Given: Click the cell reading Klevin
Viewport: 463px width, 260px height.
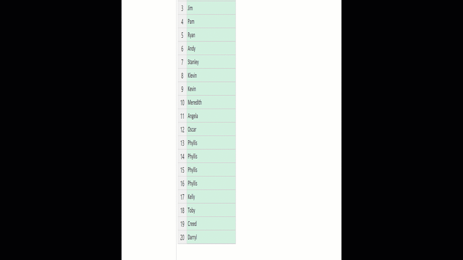Looking at the screenshot, I should (211, 75).
